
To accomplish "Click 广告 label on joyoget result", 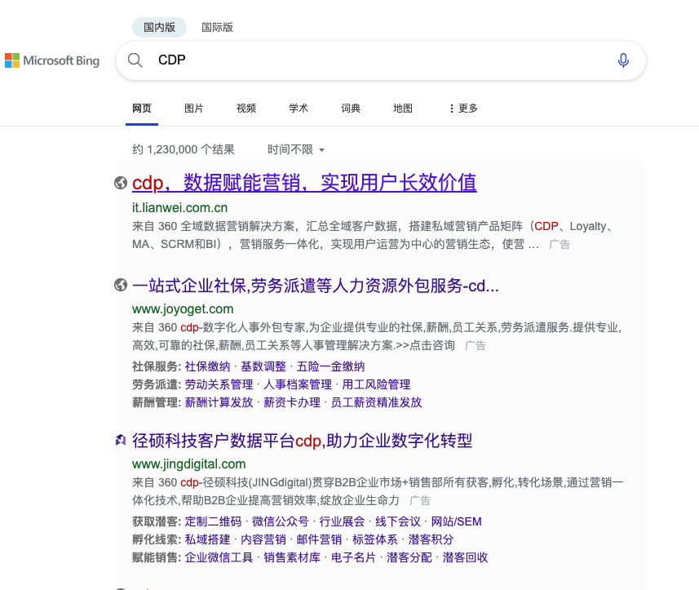I will click(x=476, y=346).
